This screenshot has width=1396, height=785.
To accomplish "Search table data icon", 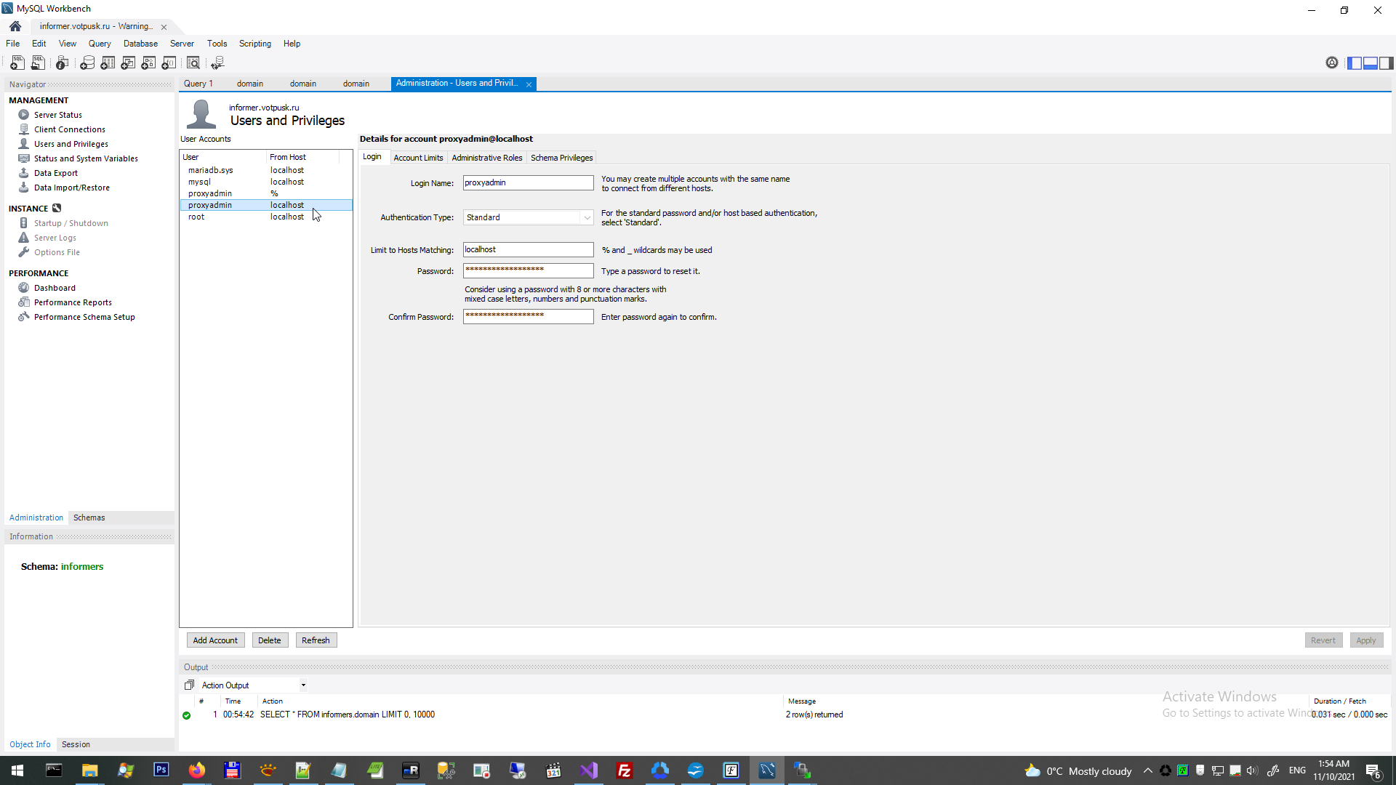I will (193, 63).
